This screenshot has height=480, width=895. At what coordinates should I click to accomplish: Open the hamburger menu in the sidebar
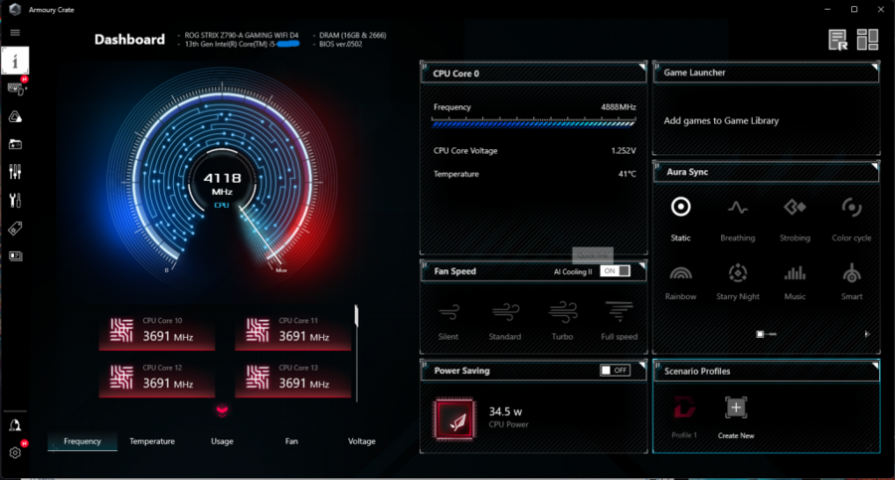(15, 33)
